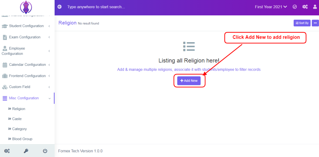Open the Frontend Configuration menu

point(27,76)
